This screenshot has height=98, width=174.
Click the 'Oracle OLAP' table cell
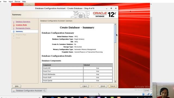[x=63, y=77]
